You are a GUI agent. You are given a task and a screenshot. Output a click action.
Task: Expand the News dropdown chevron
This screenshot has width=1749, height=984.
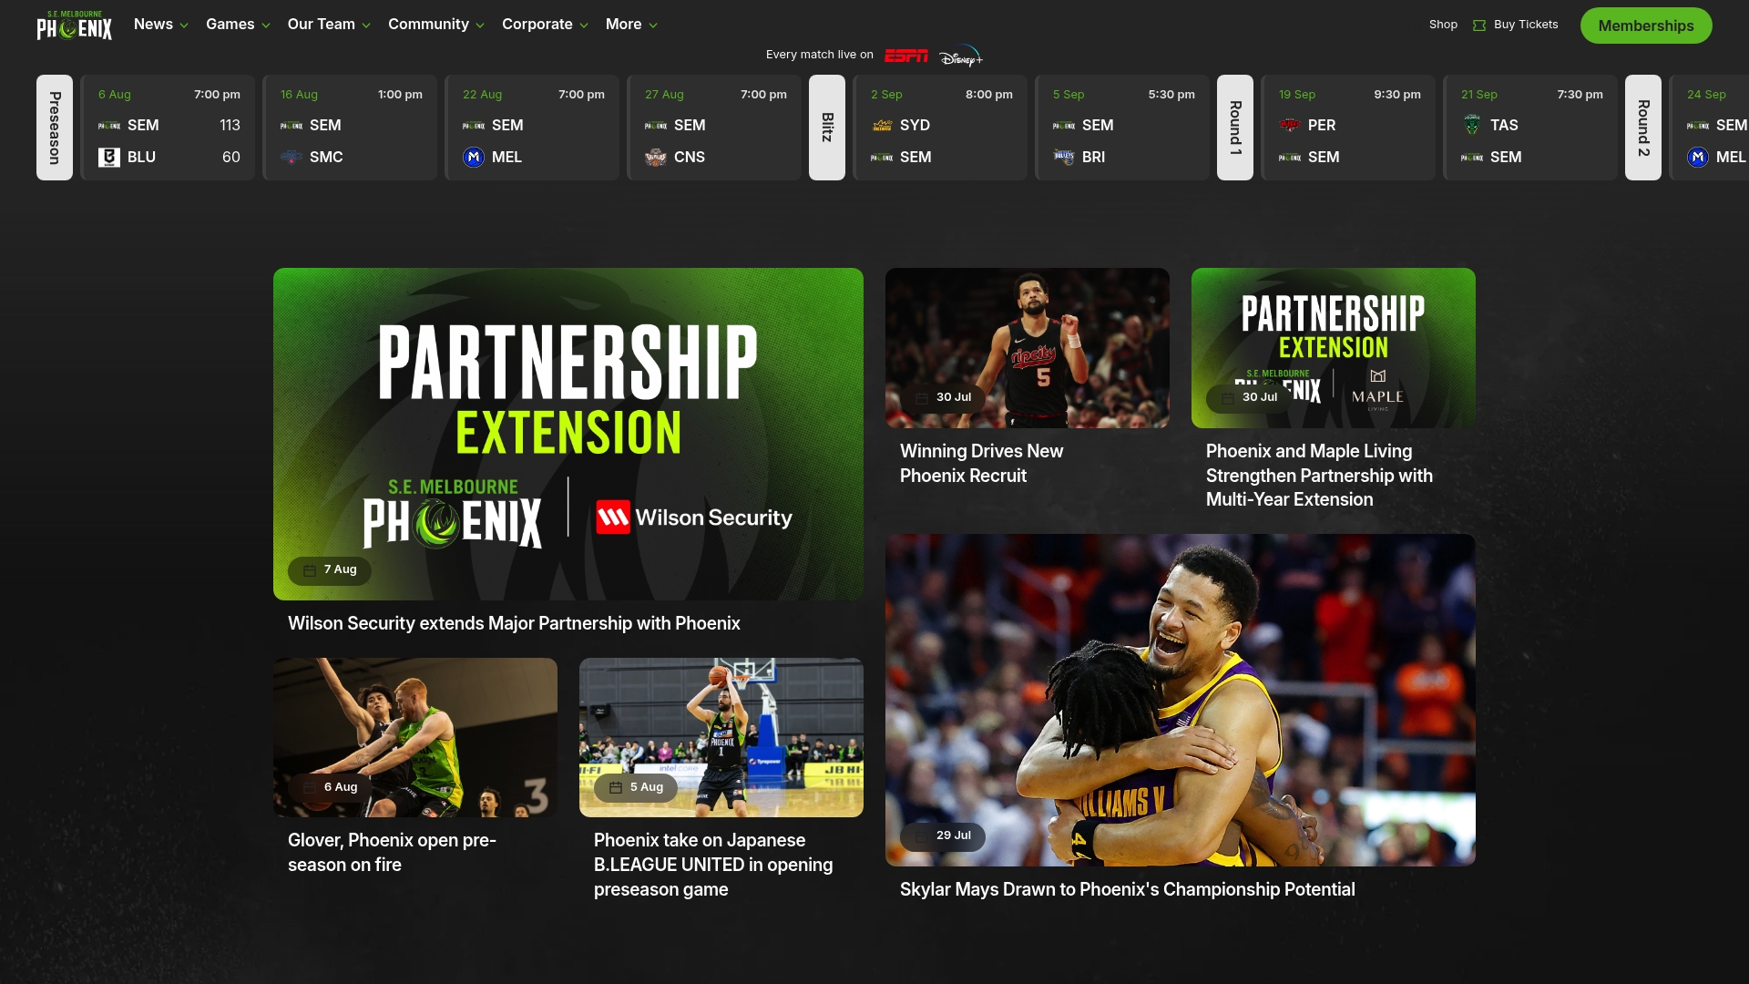point(184,26)
